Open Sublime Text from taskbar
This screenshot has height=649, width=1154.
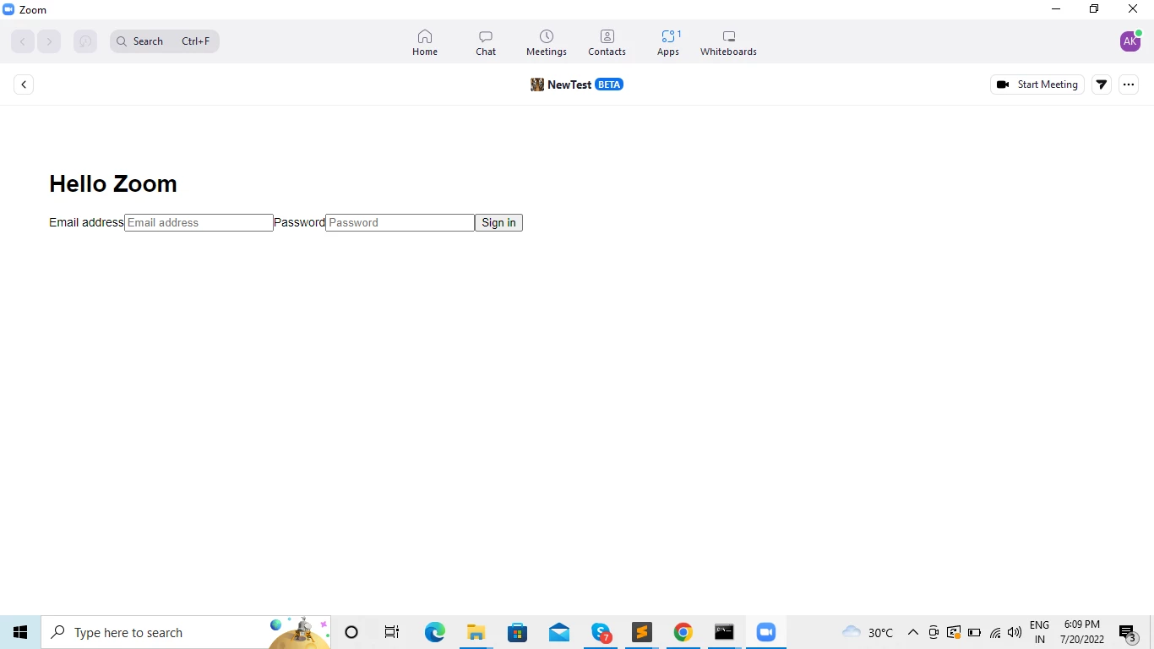(642, 632)
